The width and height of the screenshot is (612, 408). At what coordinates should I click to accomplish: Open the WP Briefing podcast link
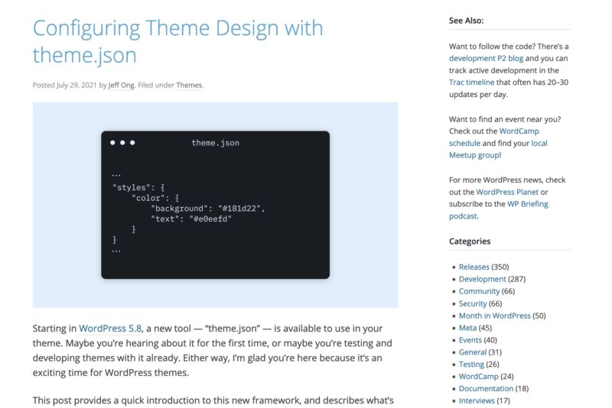click(x=499, y=210)
